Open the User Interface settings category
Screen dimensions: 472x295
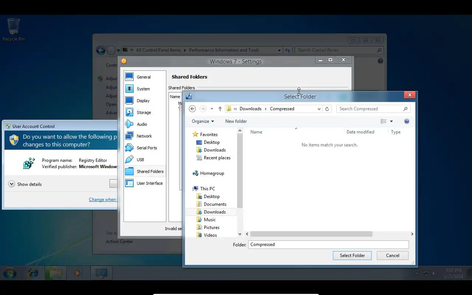(x=145, y=183)
